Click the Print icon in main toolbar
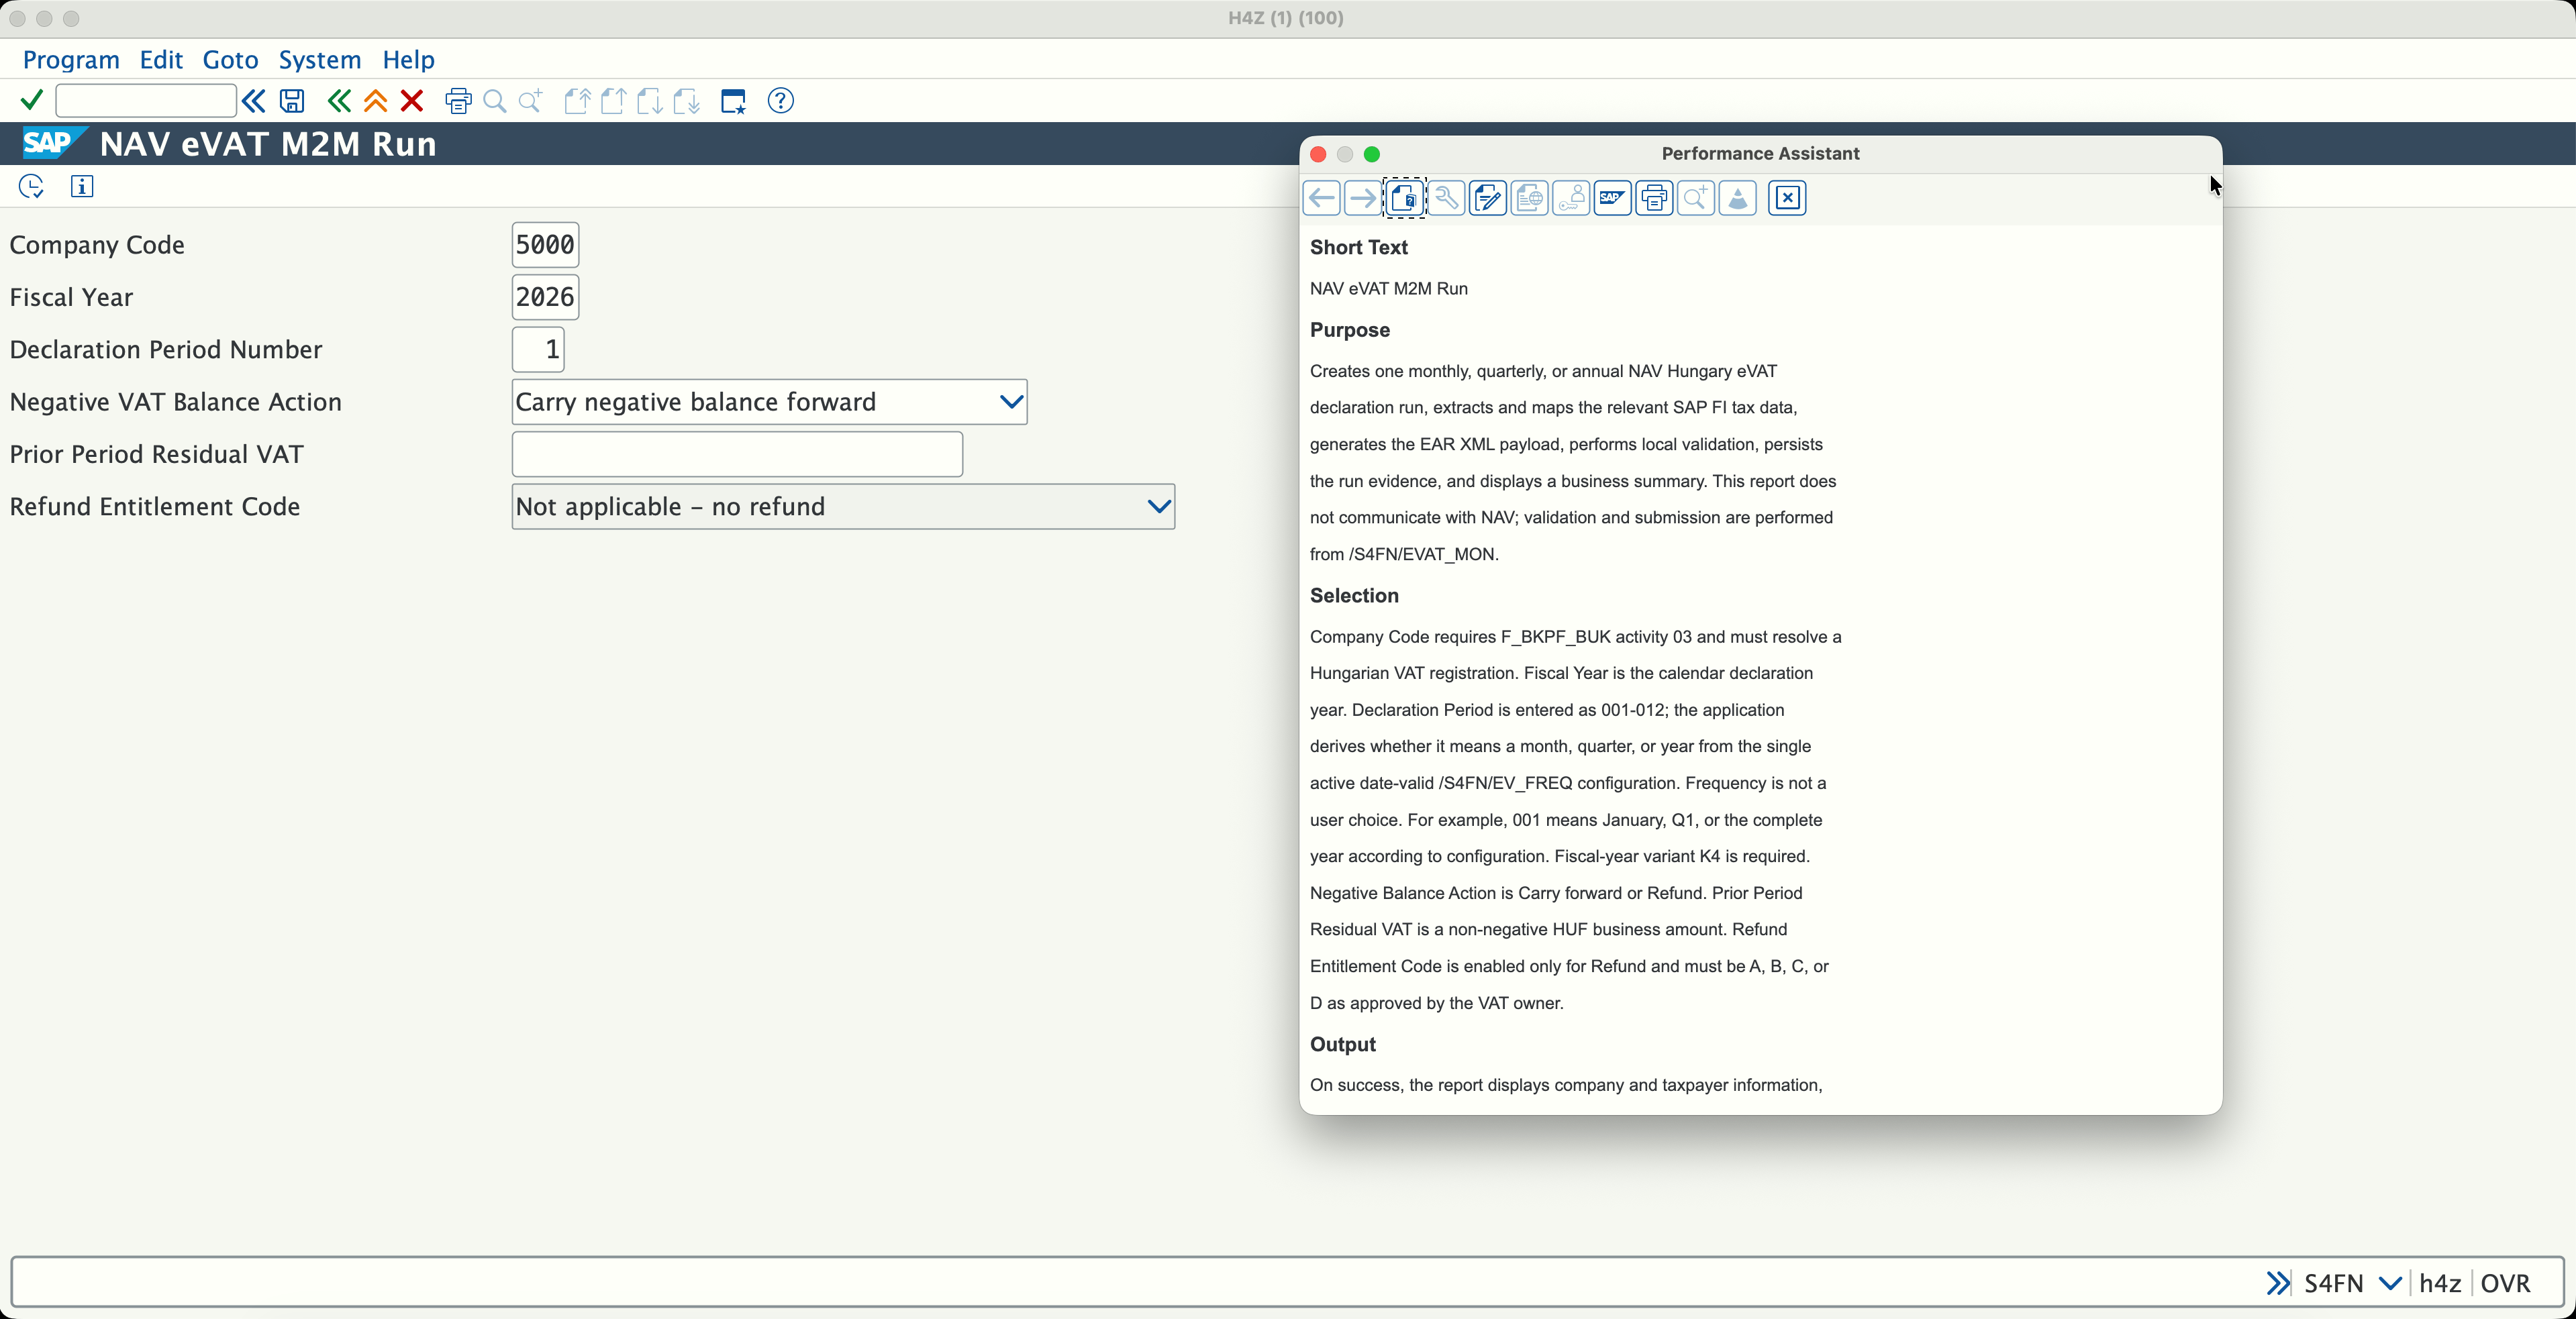2576x1319 pixels. 458,100
